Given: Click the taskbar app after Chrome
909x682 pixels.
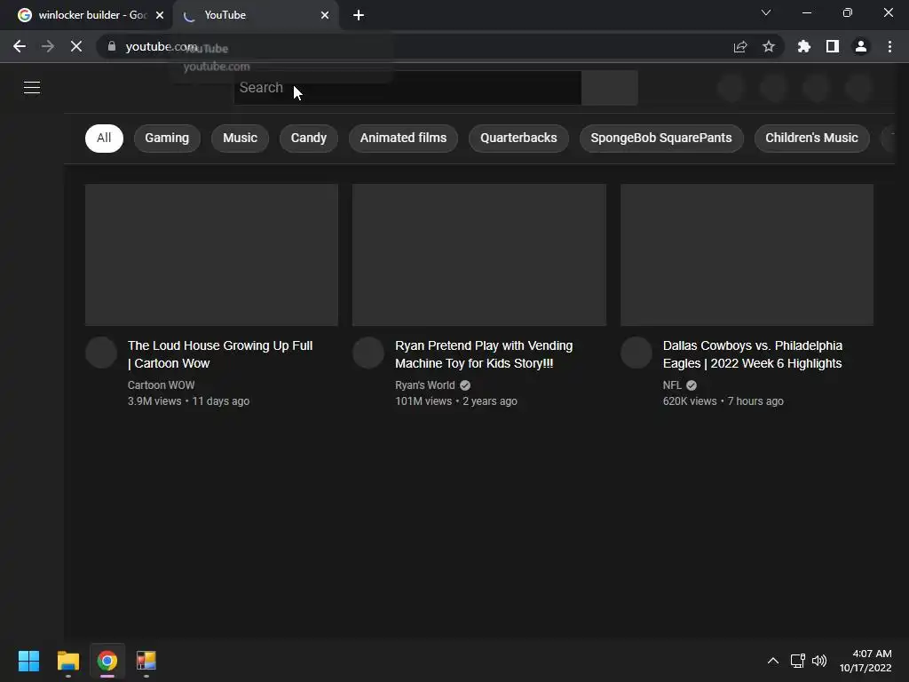Looking at the screenshot, I should [146, 661].
